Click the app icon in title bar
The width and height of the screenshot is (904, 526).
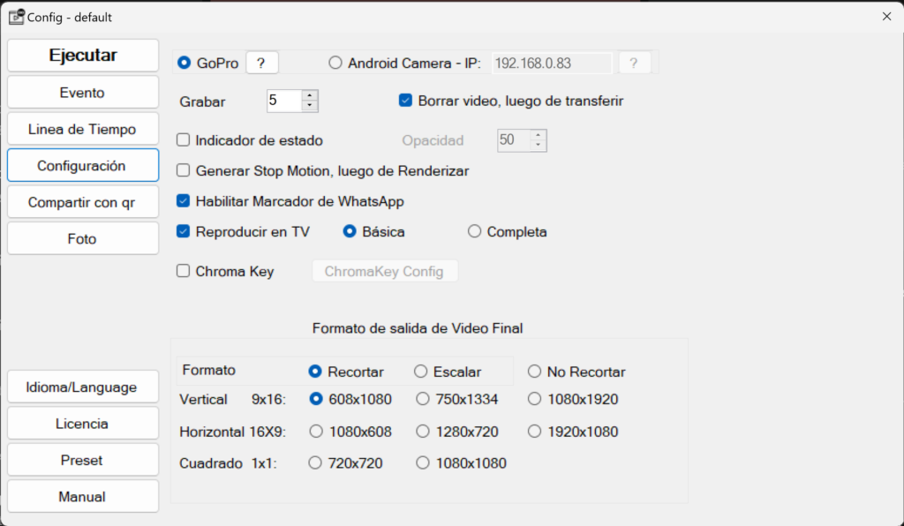click(x=16, y=17)
